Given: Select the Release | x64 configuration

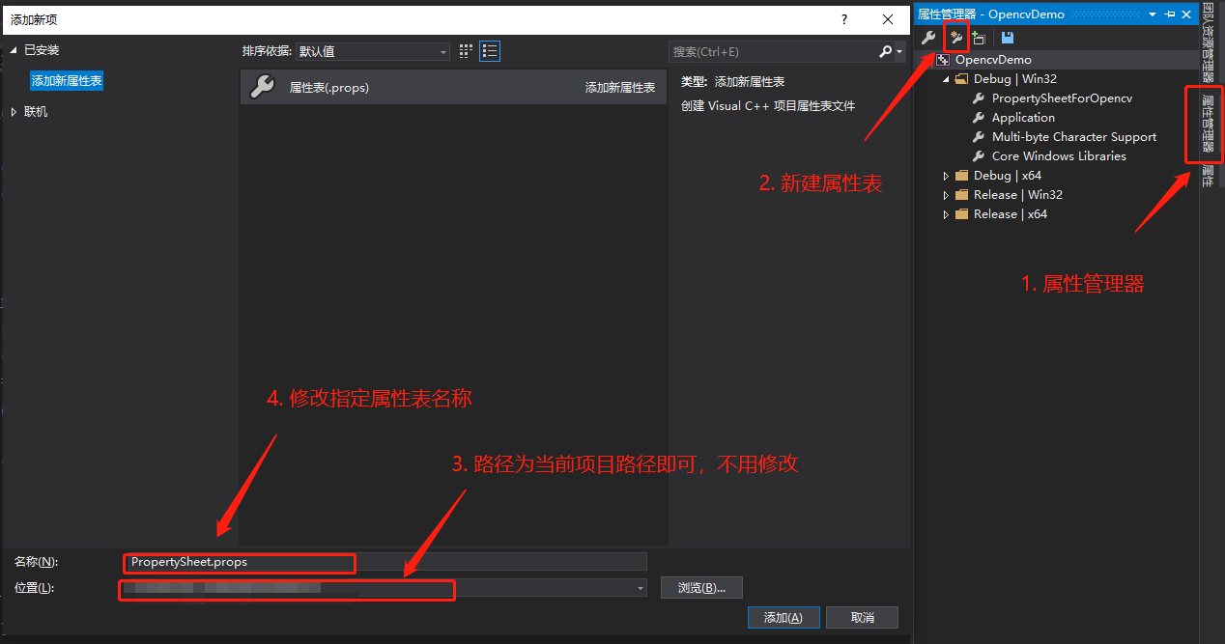Looking at the screenshot, I should 1011,214.
